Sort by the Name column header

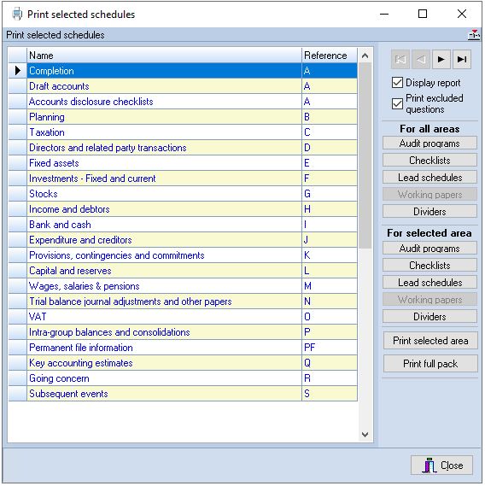point(164,56)
